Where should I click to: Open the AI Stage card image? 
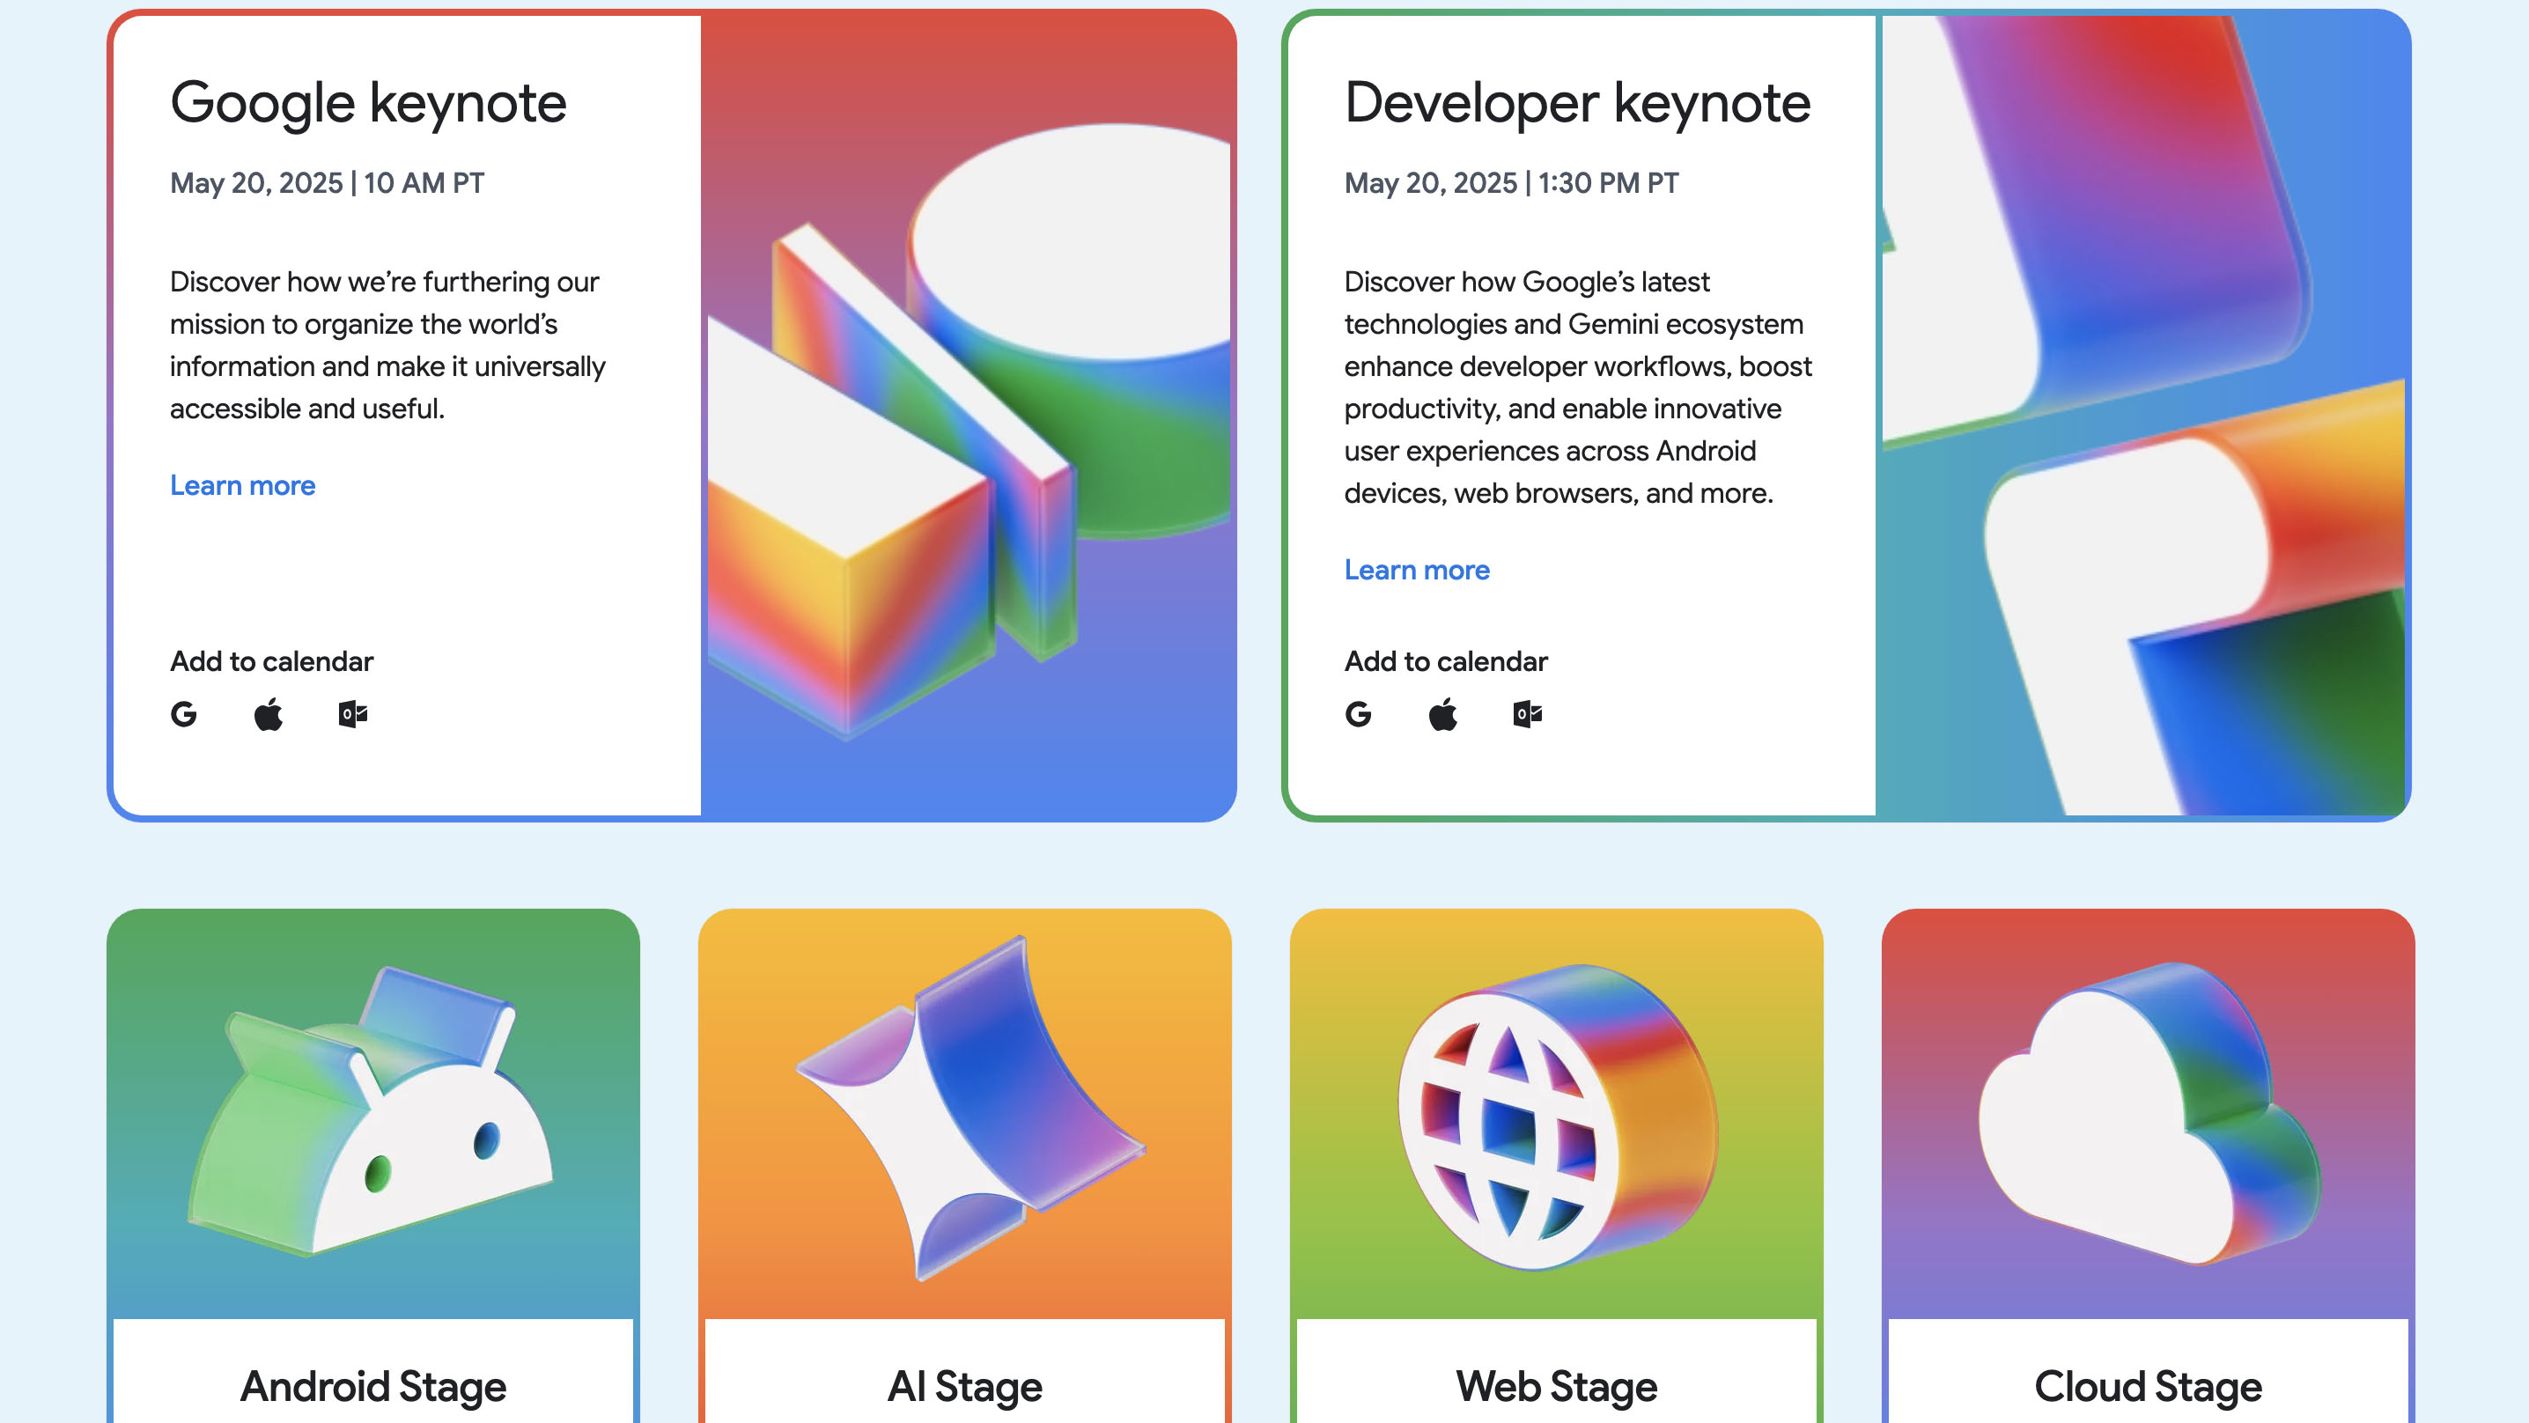(x=965, y=1114)
